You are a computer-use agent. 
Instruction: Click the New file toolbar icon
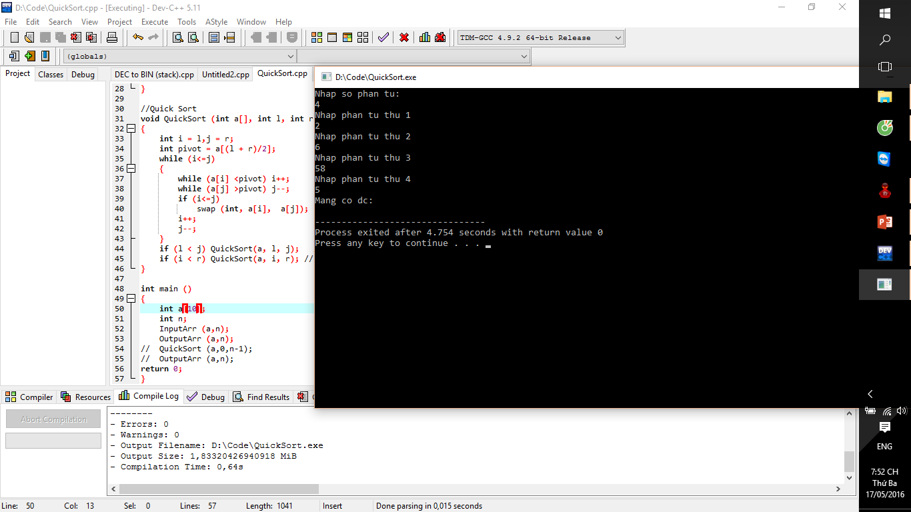click(x=14, y=37)
